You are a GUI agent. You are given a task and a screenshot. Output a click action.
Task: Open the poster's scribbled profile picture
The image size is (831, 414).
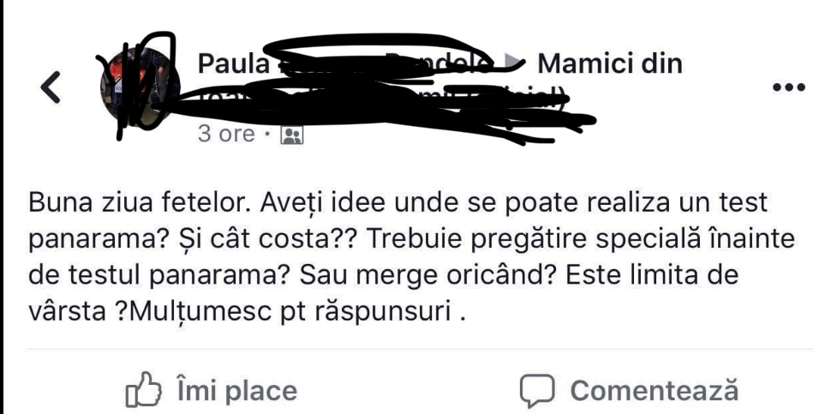[140, 87]
